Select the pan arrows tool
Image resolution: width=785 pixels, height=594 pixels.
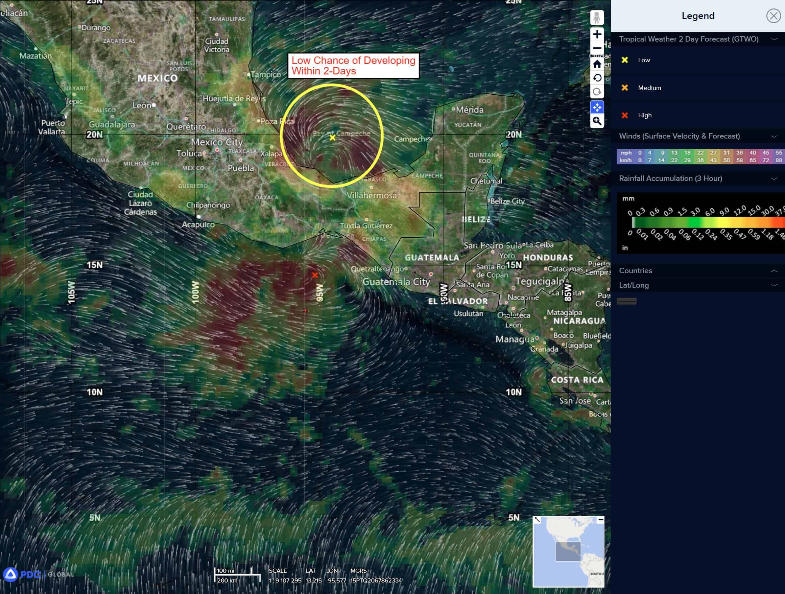pyautogui.click(x=597, y=107)
